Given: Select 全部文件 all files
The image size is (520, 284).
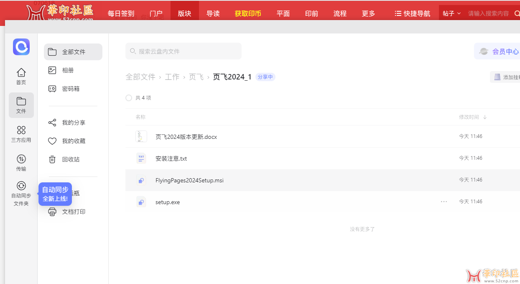Looking at the screenshot, I should pyautogui.click(x=73, y=52).
